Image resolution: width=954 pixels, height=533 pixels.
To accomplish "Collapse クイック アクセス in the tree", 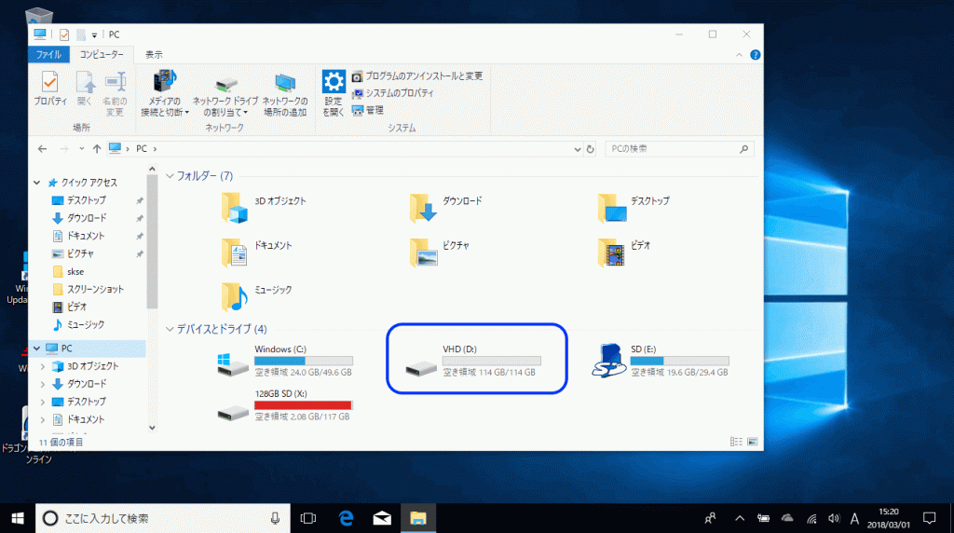I will tap(37, 183).
